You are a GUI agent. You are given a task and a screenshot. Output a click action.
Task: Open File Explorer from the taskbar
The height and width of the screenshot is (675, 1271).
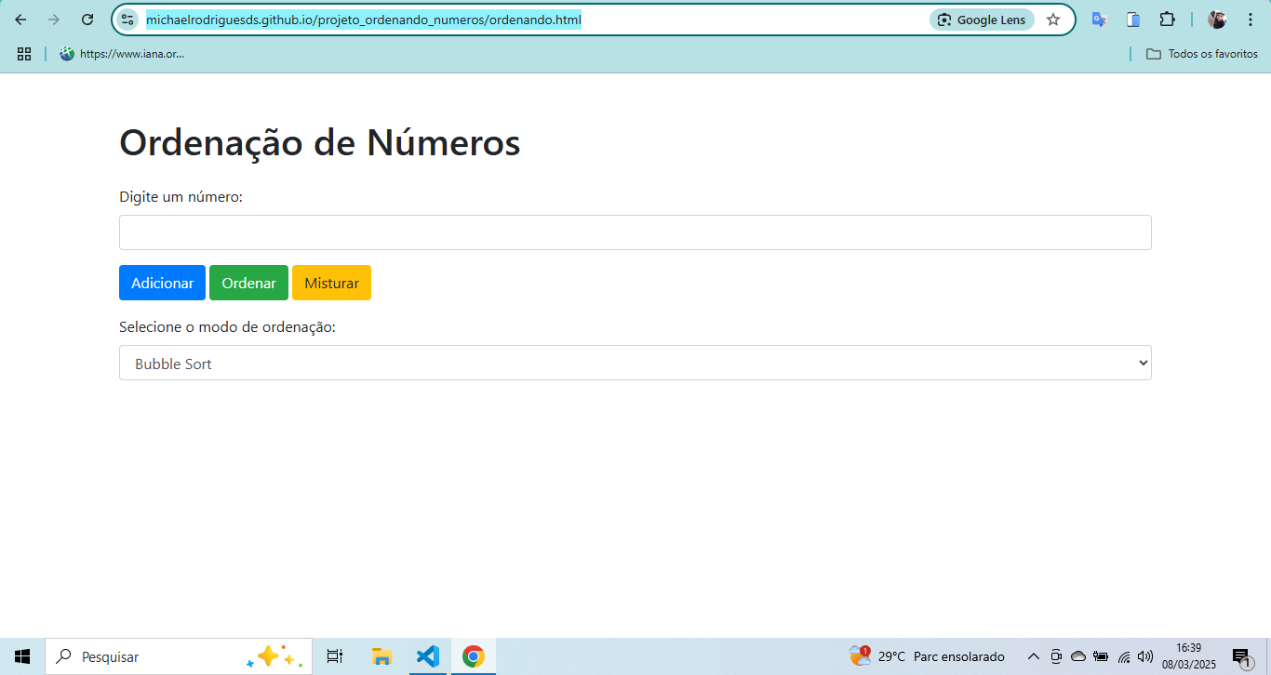pos(381,656)
